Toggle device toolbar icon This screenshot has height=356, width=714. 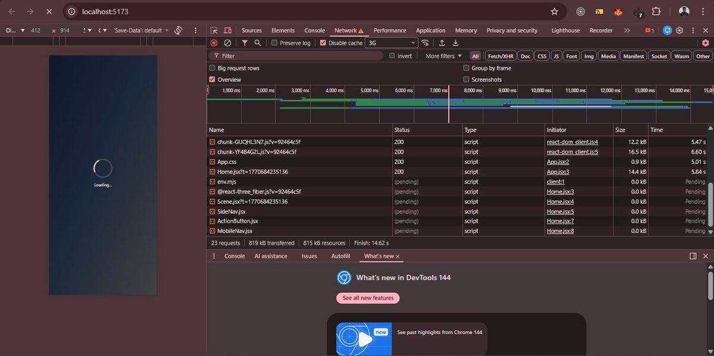tap(228, 30)
